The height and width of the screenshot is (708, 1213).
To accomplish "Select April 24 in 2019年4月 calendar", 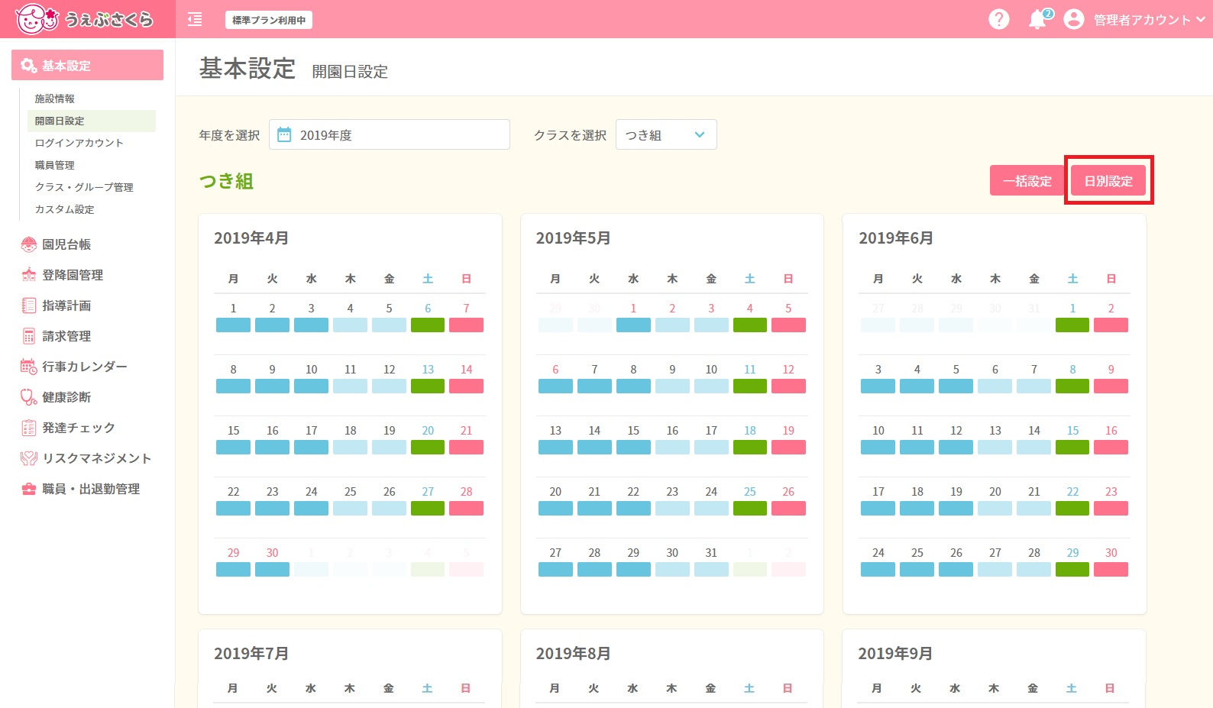I will (312, 492).
